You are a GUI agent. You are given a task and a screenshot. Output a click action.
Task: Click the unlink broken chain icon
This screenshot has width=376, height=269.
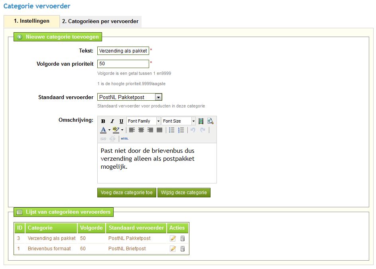[112, 138]
